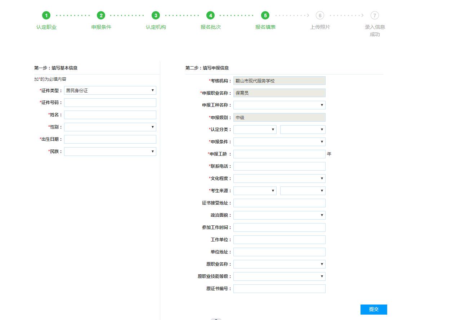Screen dimensions: 452x320
Task: Expand the 政治面貌 dropdown
Action: click(x=279, y=215)
